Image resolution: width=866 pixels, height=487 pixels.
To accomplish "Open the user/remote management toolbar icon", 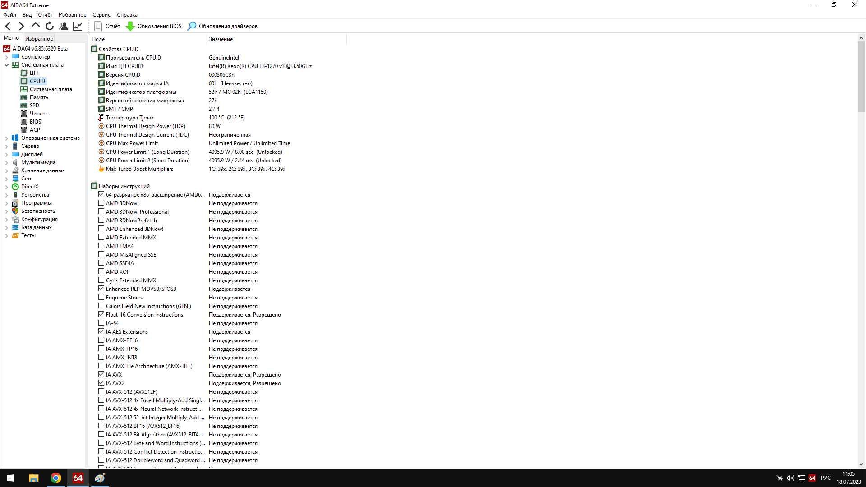I will [64, 26].
